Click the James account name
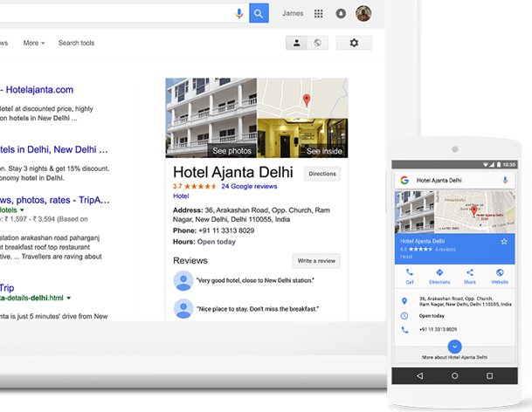 pyautogui.click(x=293, y=13)
